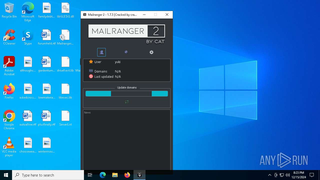Image resolution: width=320 pixels, height=180 pixels.
Task: Click the green update domains refresh icon
Action: (127, 102)
